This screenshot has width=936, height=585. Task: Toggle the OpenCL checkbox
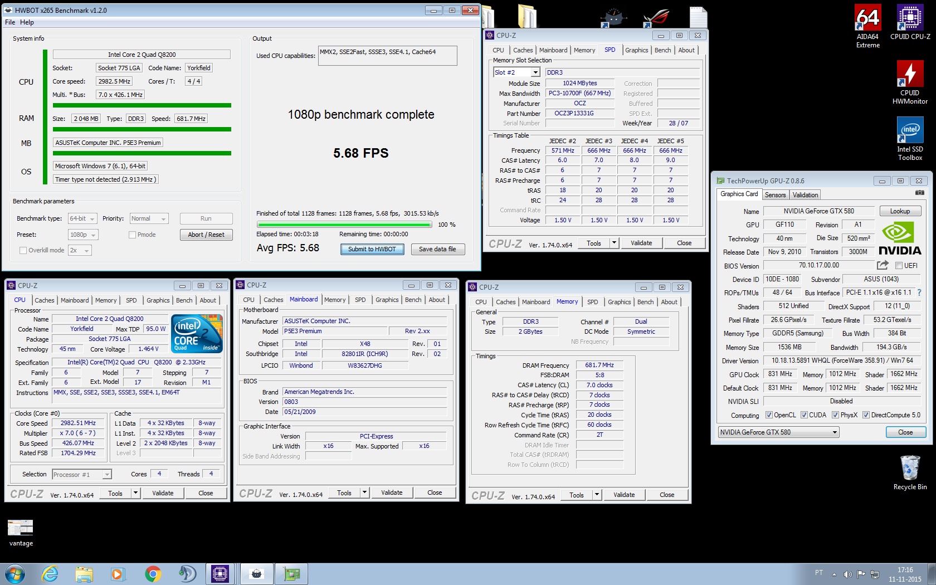769,415
